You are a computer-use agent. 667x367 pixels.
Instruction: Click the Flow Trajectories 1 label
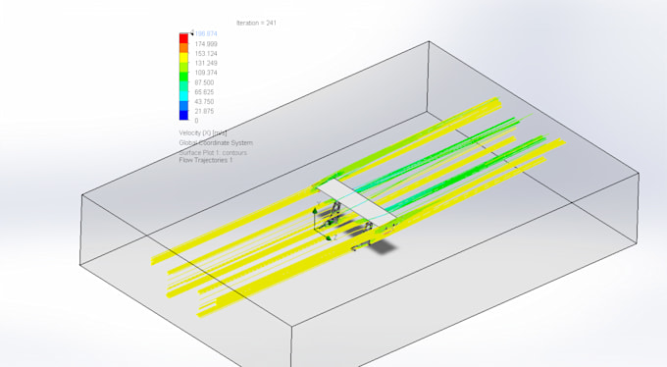pyautogui.click(x=205, y=160)
